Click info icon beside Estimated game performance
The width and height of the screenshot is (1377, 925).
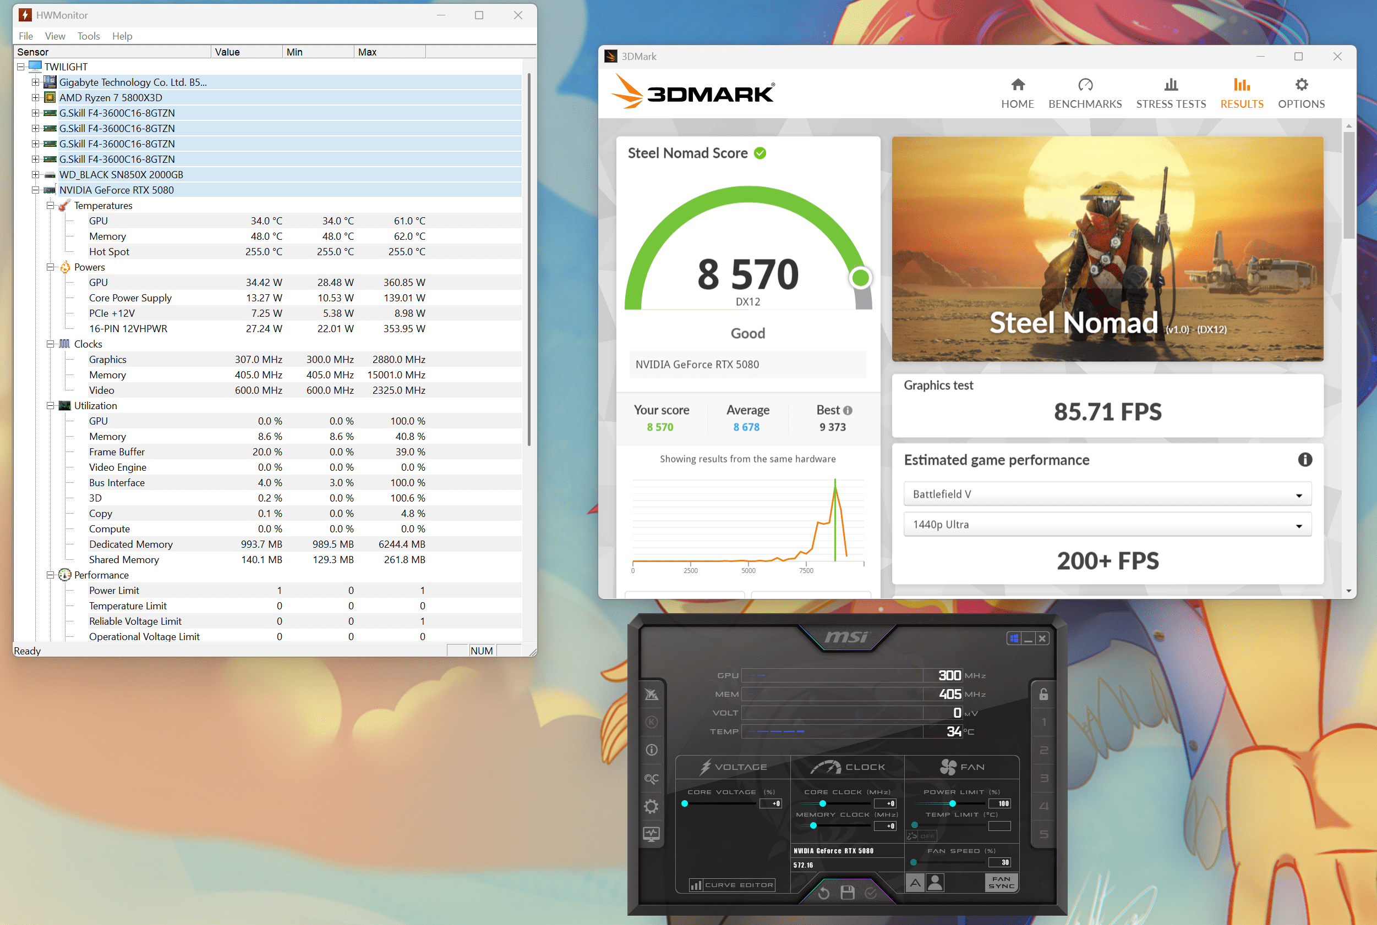click(1304, 460)
